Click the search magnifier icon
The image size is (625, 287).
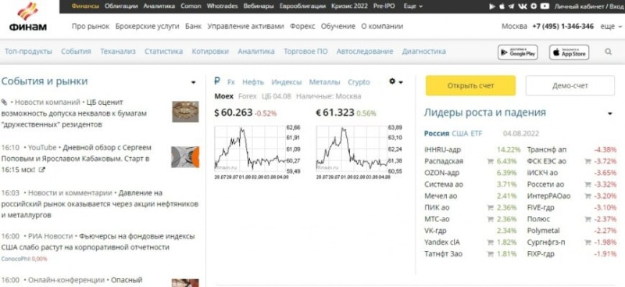click(609, 52)
